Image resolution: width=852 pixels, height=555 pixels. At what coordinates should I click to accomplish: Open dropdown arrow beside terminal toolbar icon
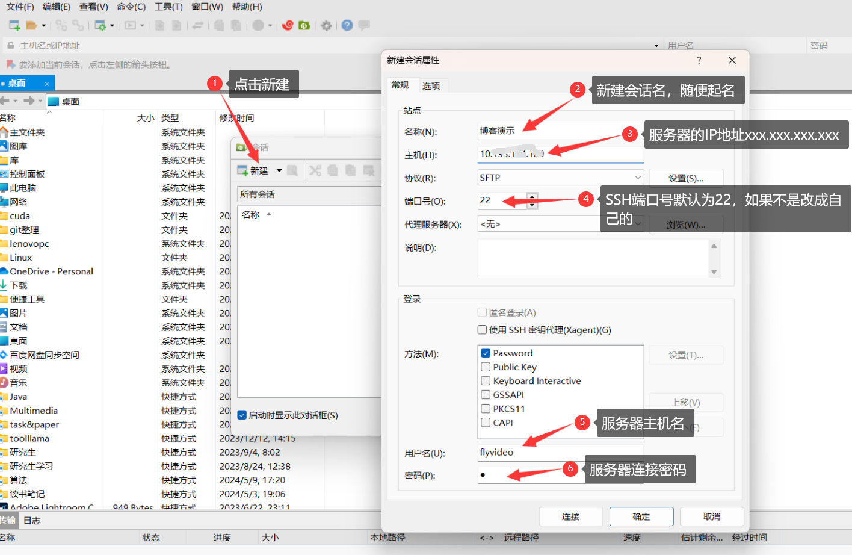(142, 25)
